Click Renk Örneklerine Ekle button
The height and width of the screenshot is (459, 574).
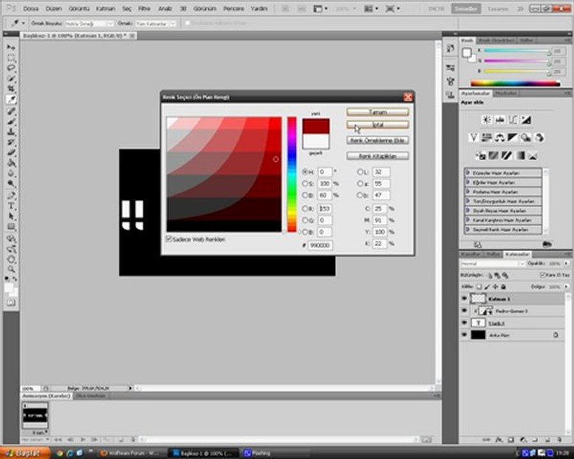tap(378, 140)
